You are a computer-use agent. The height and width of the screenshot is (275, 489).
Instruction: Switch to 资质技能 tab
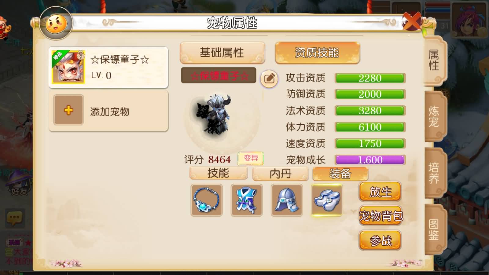(x=317, y=53)
